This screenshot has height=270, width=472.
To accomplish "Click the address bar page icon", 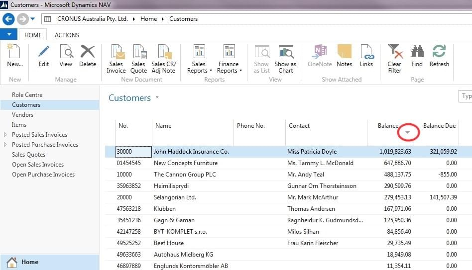I will (48, 19).
